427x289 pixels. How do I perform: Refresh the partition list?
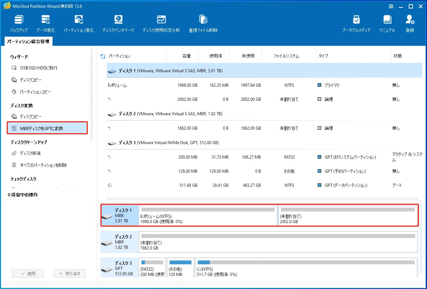pyautogui.click(x=103, y=56)
